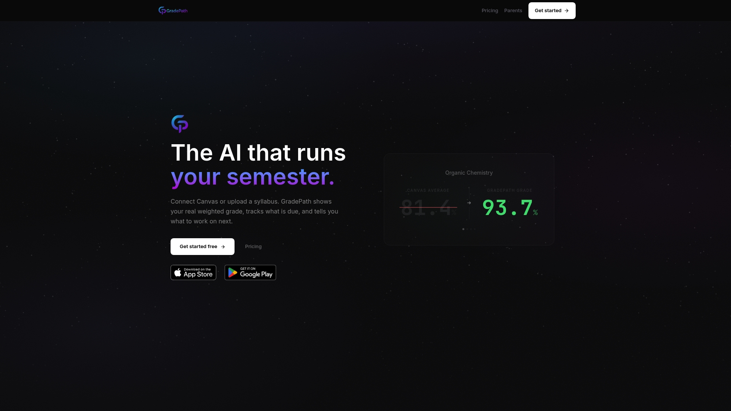Viewport: 731px width, 411px height.
Task: Click the Get started free button
Action: [x=202, y=247]
